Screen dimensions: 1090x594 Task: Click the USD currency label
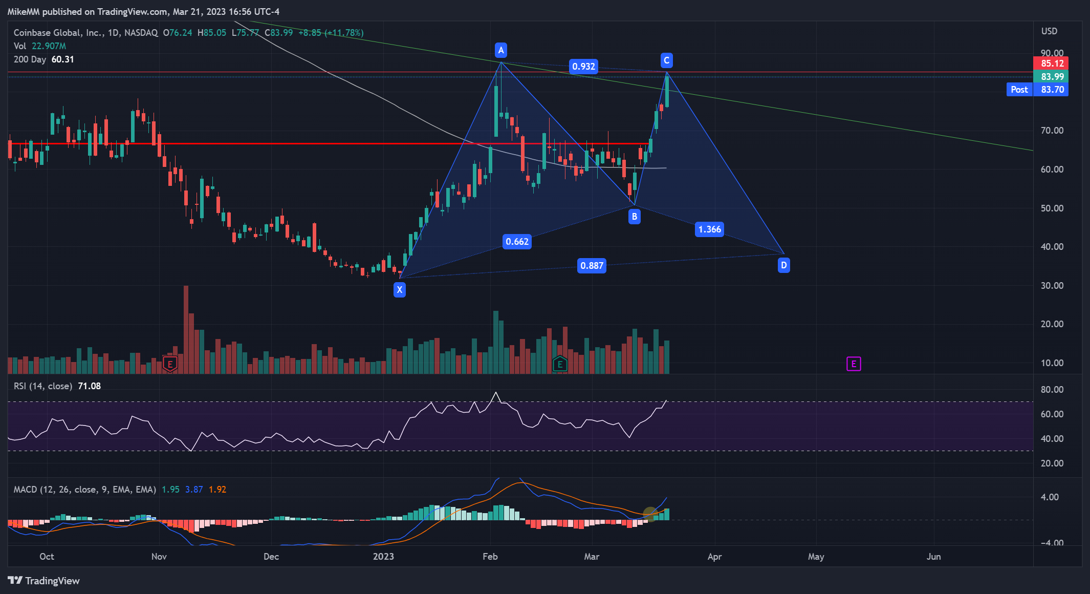click(1049, 31)
